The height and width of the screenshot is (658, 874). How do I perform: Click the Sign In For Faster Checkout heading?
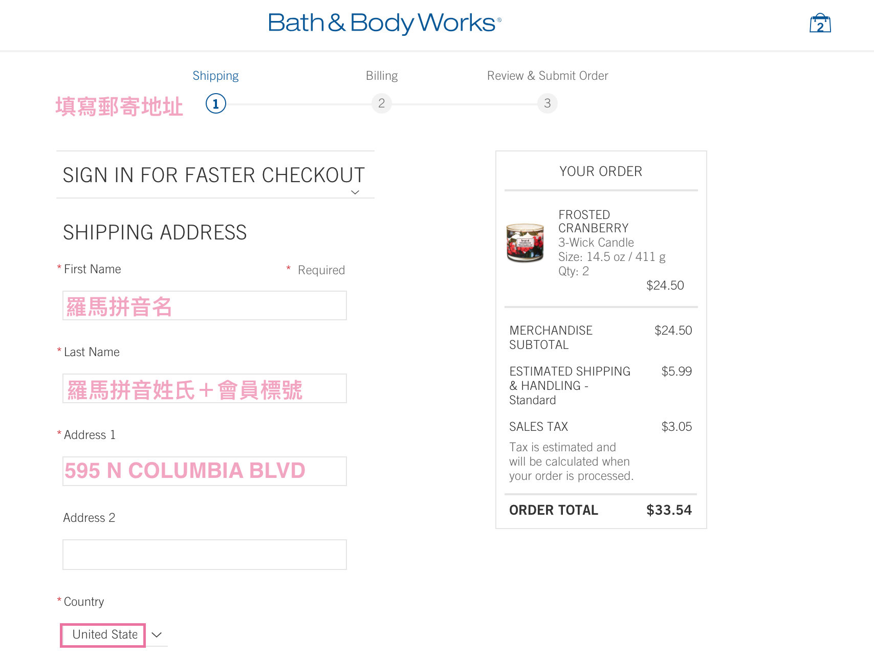tap(213, 175)
